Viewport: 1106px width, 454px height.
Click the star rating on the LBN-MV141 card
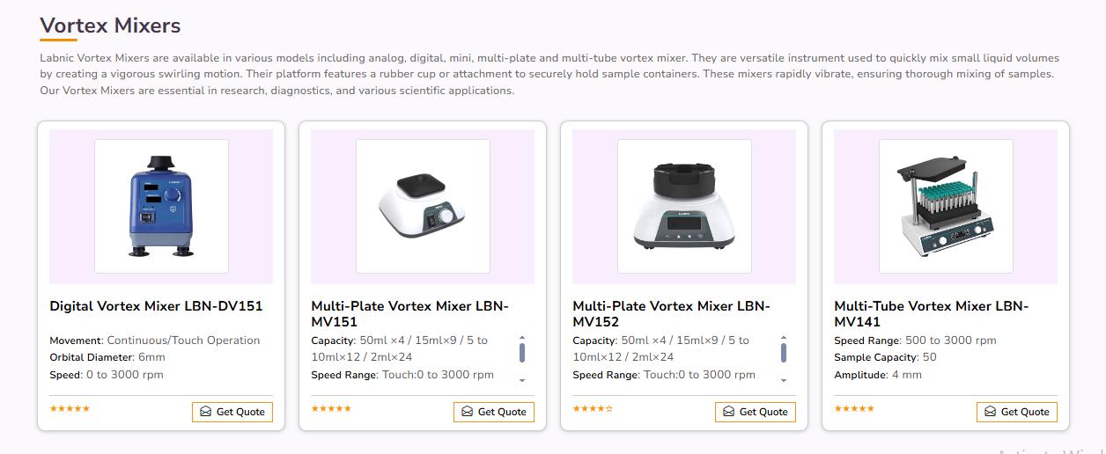854,408
